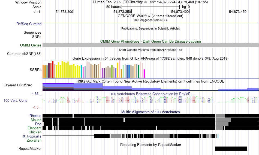Click the RefSeq Curated track label
Viewport: 259px width, 155px height.
pyautogui.click(x=29, y=24)
